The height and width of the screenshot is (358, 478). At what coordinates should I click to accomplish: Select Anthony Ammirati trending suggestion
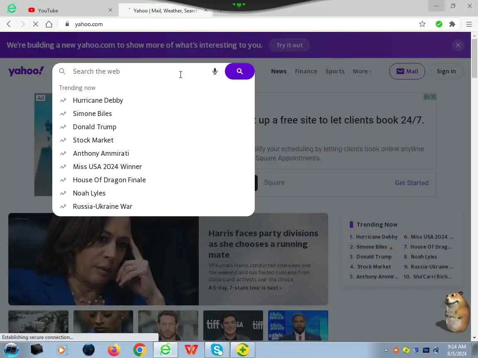click(x=154, y=153)
